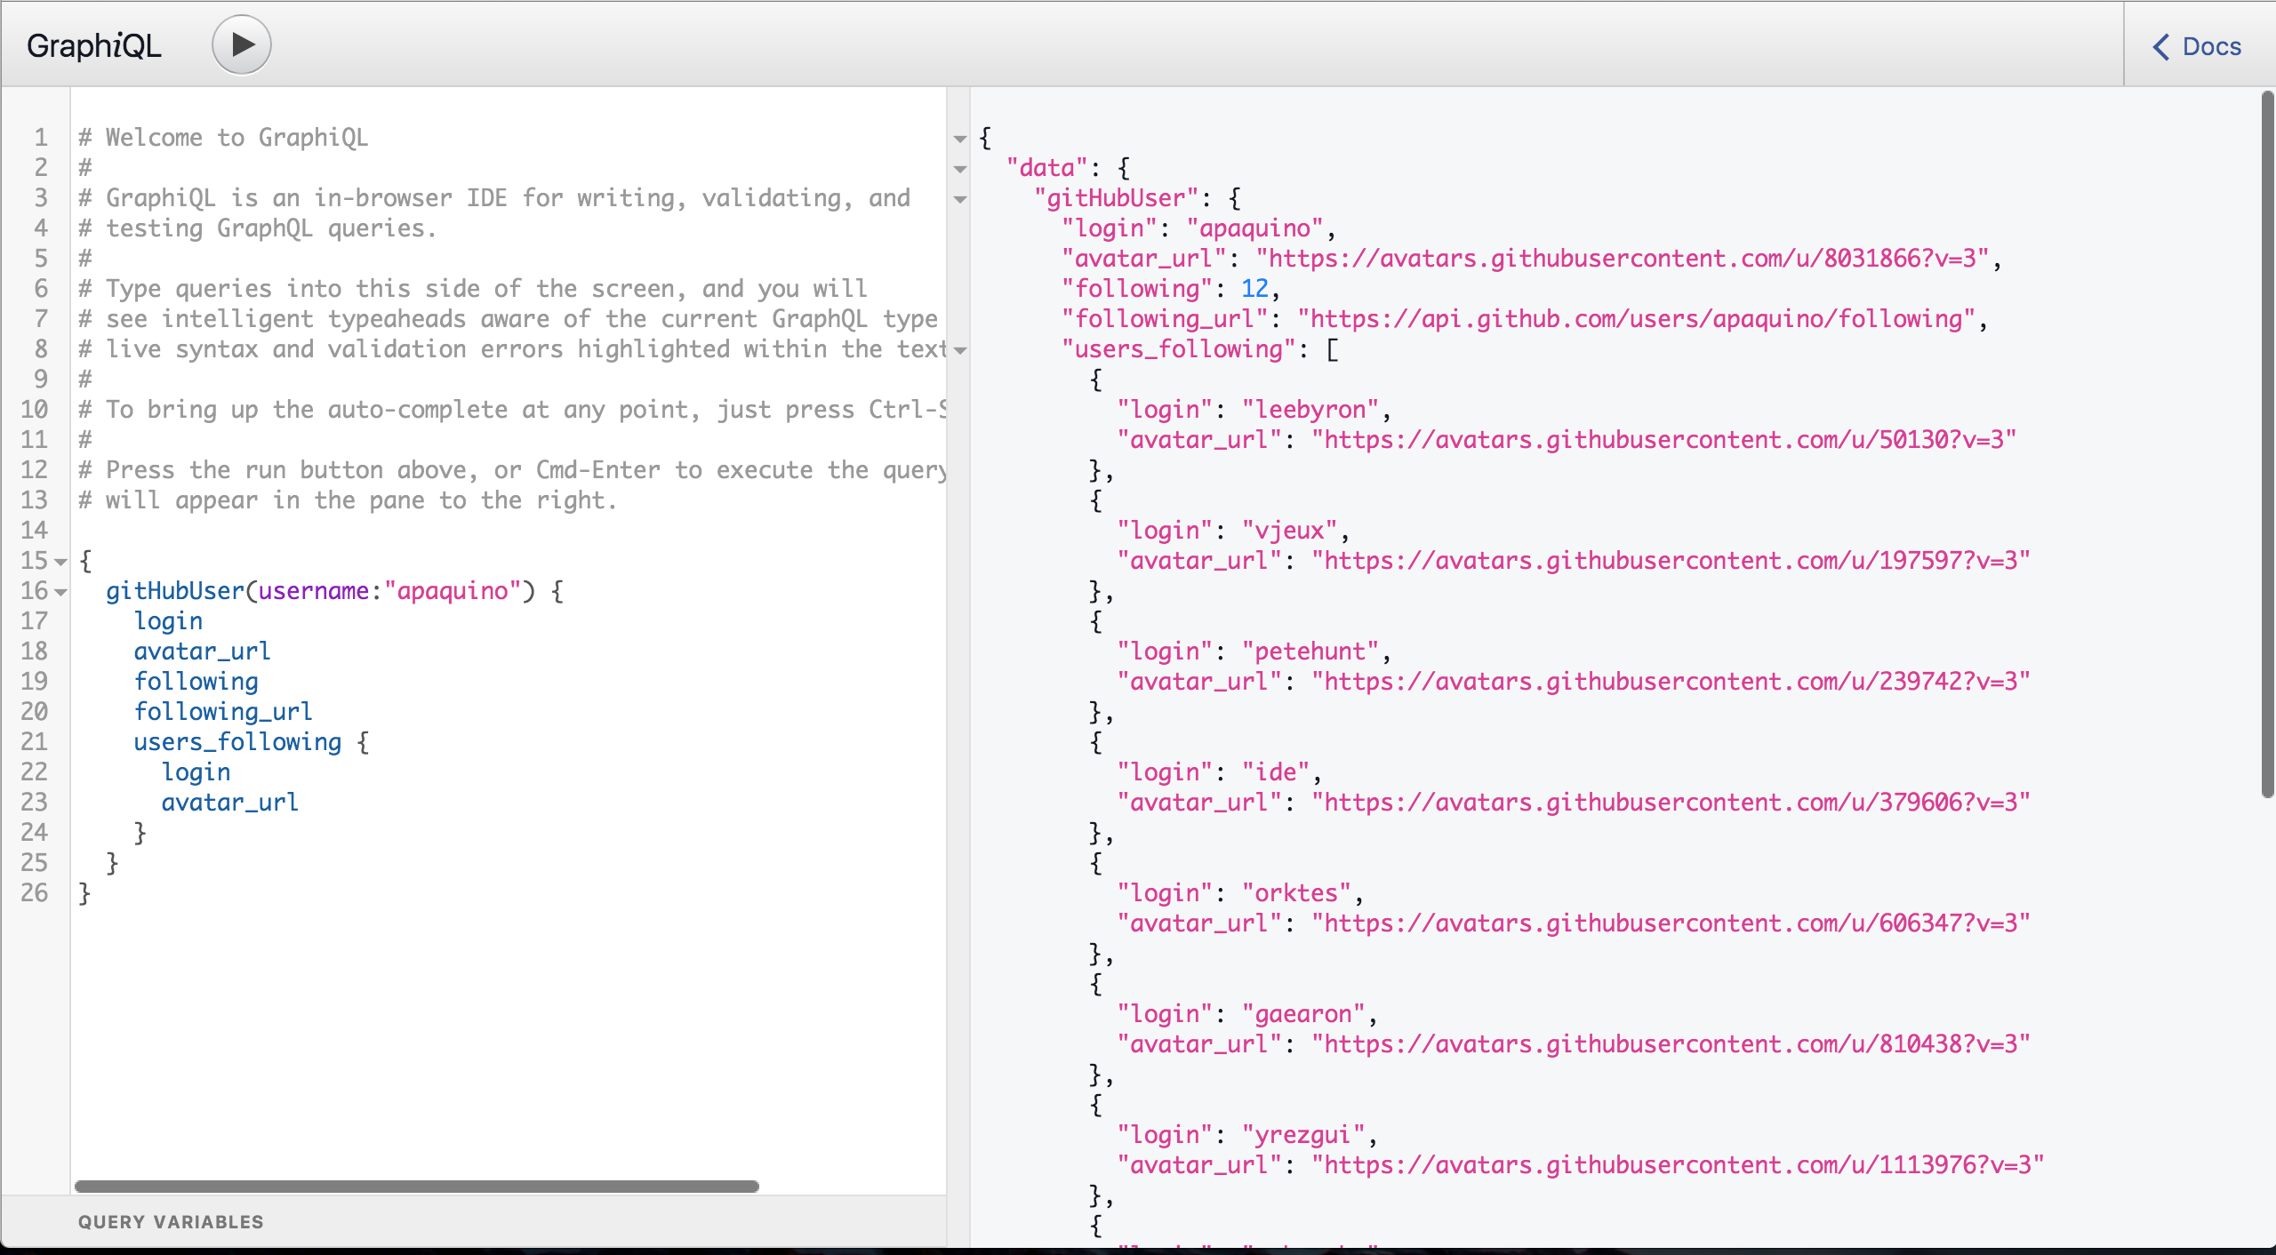
Task: Click the avatar_url field on line 18
Action: pyautogui.click(x=203, y=651)
